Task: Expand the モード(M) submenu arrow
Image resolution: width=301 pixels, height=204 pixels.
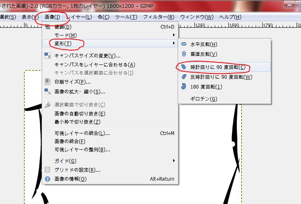Action: click(174, 35)
